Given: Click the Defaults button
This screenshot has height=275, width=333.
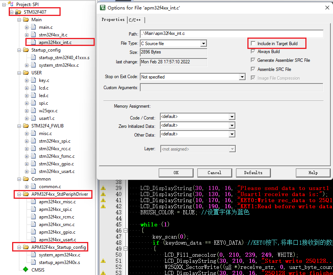Looking at the screenshot, I should (x=253, y=173).
